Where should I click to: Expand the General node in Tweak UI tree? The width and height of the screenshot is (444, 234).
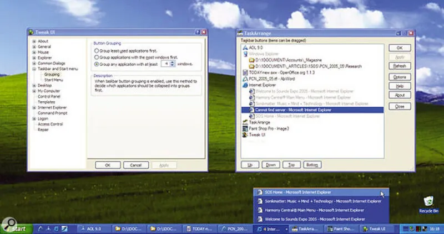tap(34, 47)
